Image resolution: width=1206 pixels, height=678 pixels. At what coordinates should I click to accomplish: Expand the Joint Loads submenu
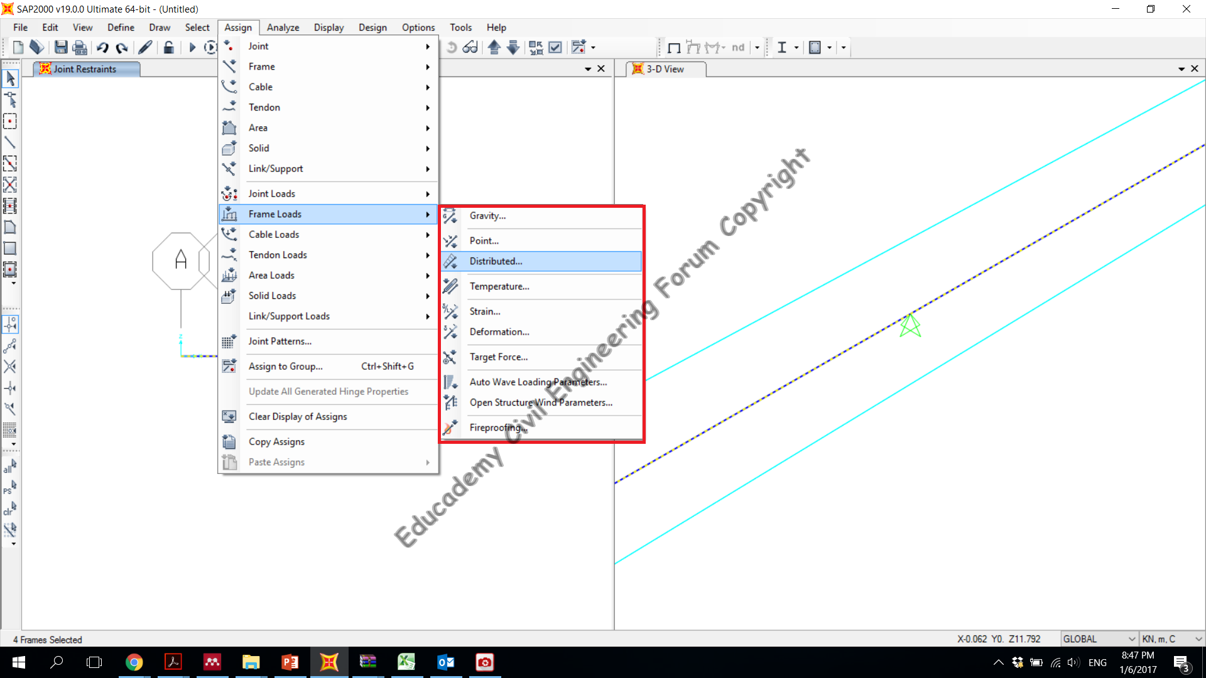(x=328, y=194)
